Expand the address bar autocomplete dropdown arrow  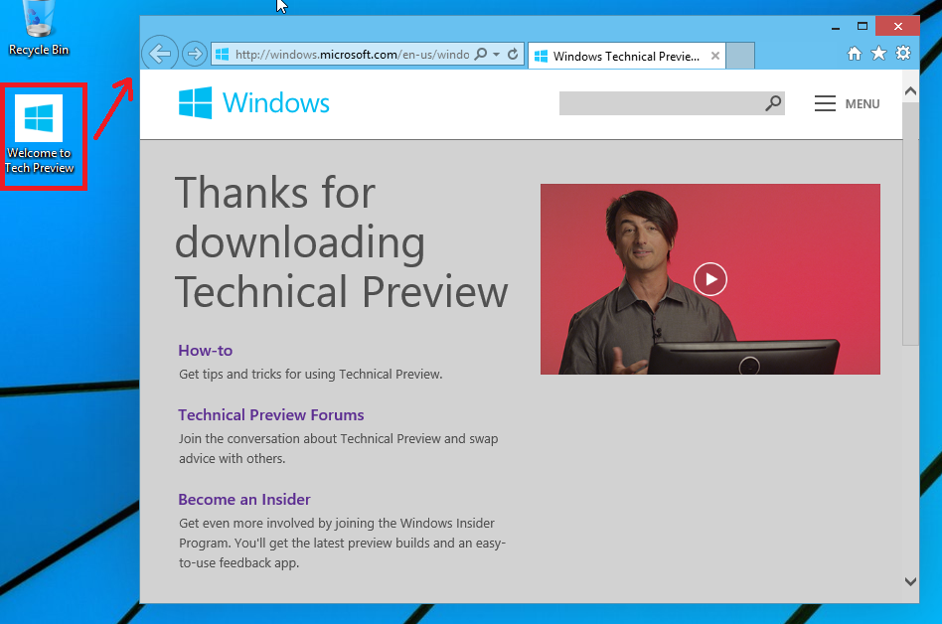coord(496,55)
